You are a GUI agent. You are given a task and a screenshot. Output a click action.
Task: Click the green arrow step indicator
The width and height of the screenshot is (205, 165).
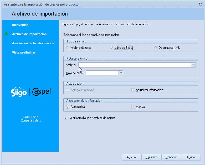(7, 34)
